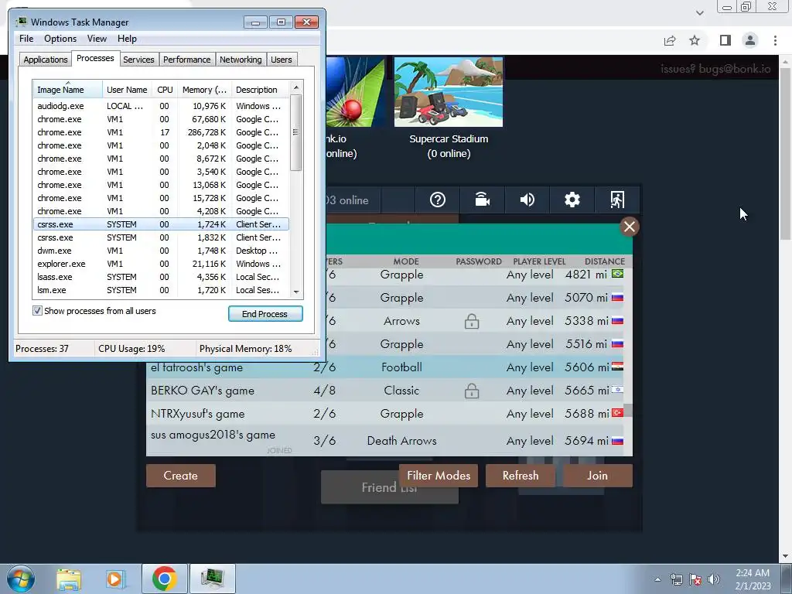
Task: Open Windows Media Player from the taskbar
Action: coord(114,579)
